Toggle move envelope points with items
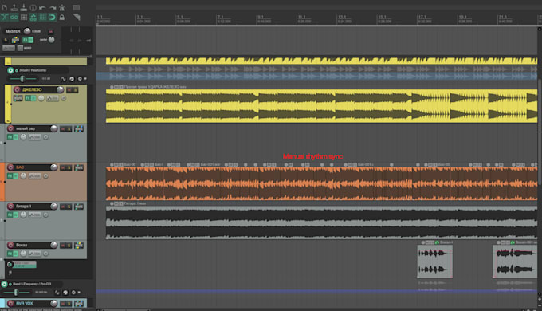The height and width of the screenshot is (311, 542). click(33, 17)
